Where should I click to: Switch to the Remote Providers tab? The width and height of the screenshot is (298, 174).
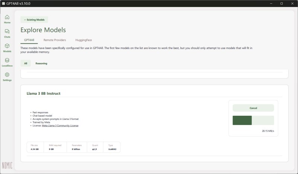55,40
